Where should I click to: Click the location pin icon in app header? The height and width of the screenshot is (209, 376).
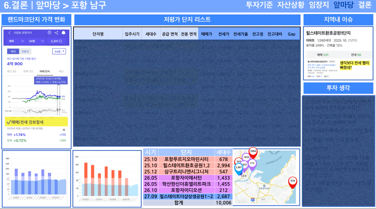tap(49, 33)
